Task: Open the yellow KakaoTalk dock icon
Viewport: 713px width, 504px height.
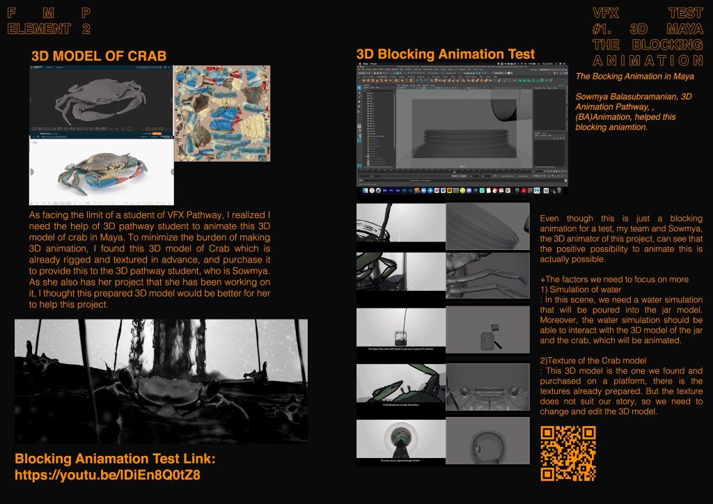Action: point(449,191)
